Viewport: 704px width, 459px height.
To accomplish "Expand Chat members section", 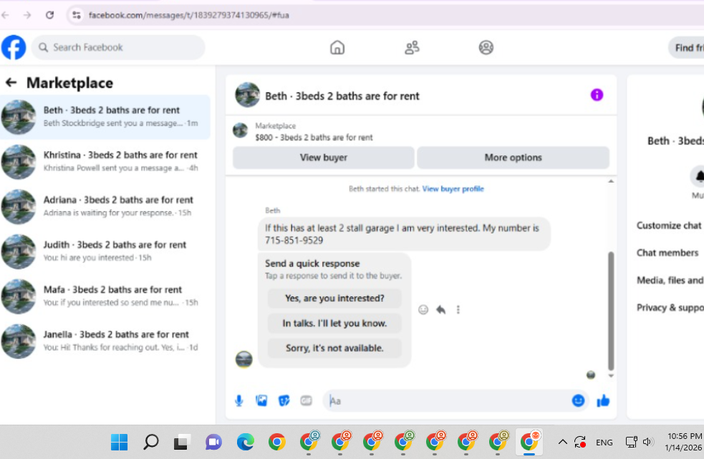I will click(667, 253).
